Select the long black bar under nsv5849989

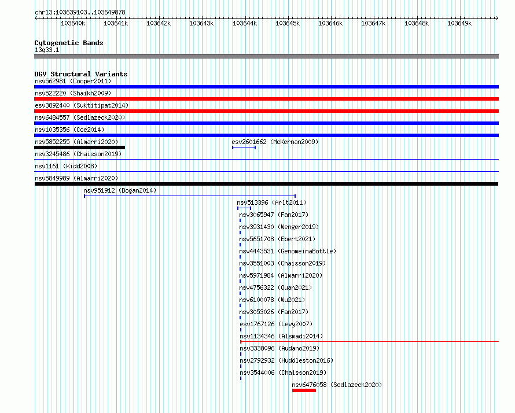[x=266, y=184]
